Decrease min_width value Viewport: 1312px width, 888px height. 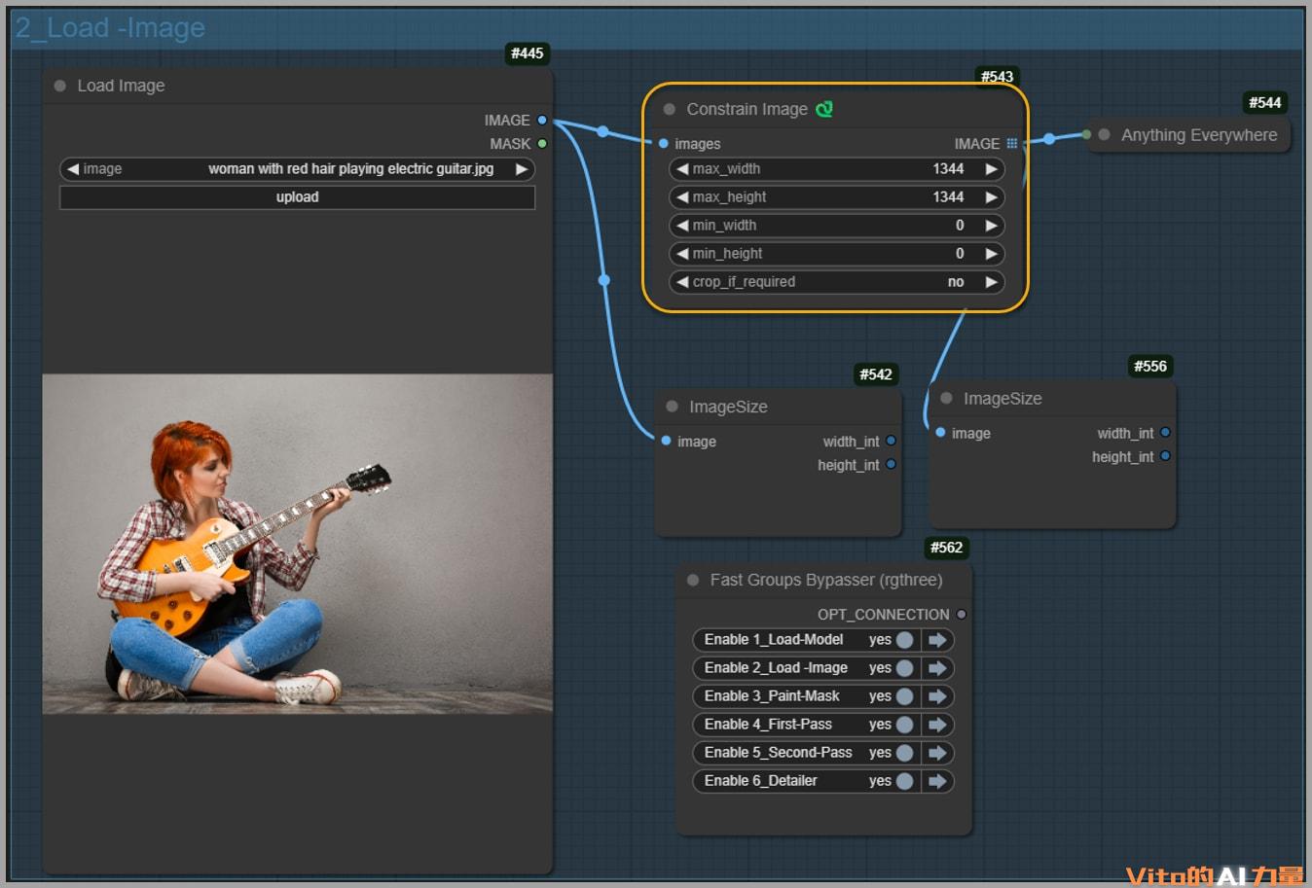click(x=682, y=226)
